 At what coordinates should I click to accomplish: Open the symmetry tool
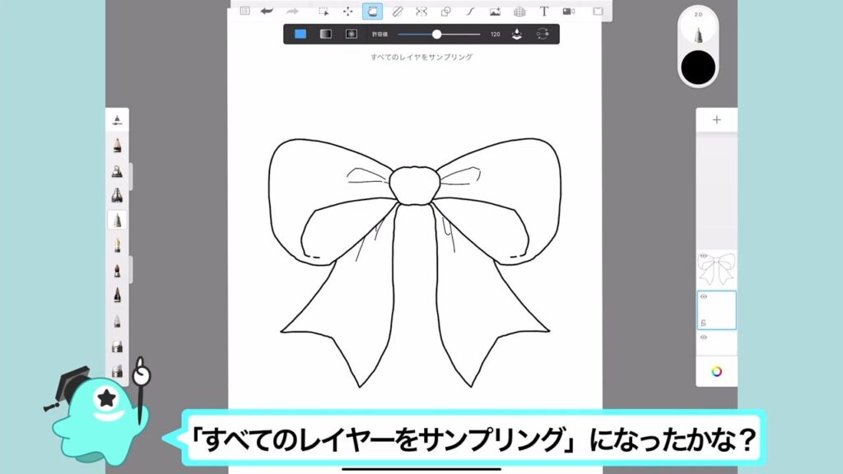[x=421, y=12]
